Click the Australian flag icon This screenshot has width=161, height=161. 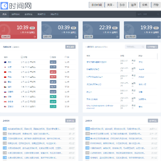point(5,62)
